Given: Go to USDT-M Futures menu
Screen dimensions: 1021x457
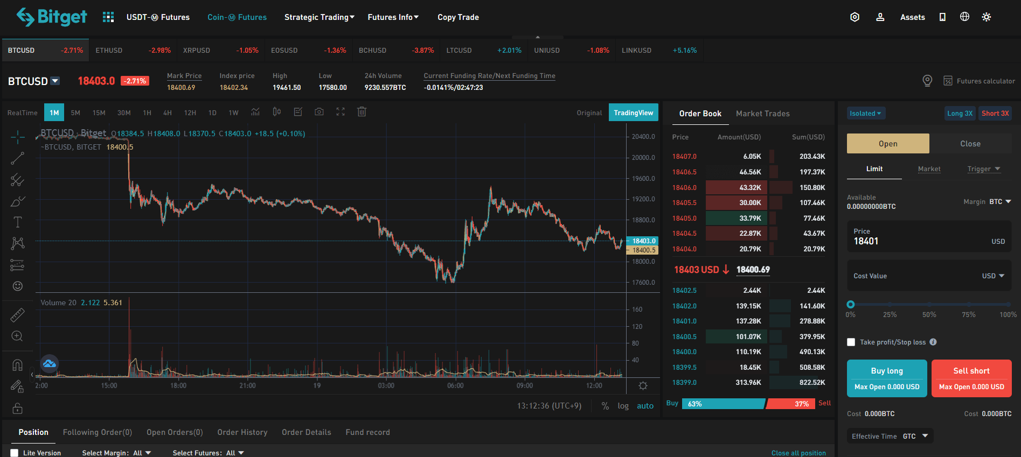Looking at the screenshot, I should pos(158,17).
